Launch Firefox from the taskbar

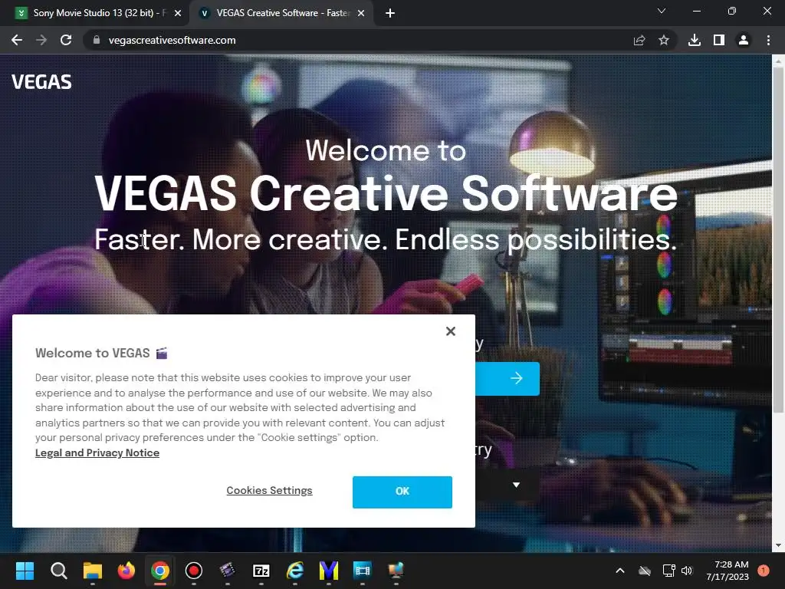[126, 571]
